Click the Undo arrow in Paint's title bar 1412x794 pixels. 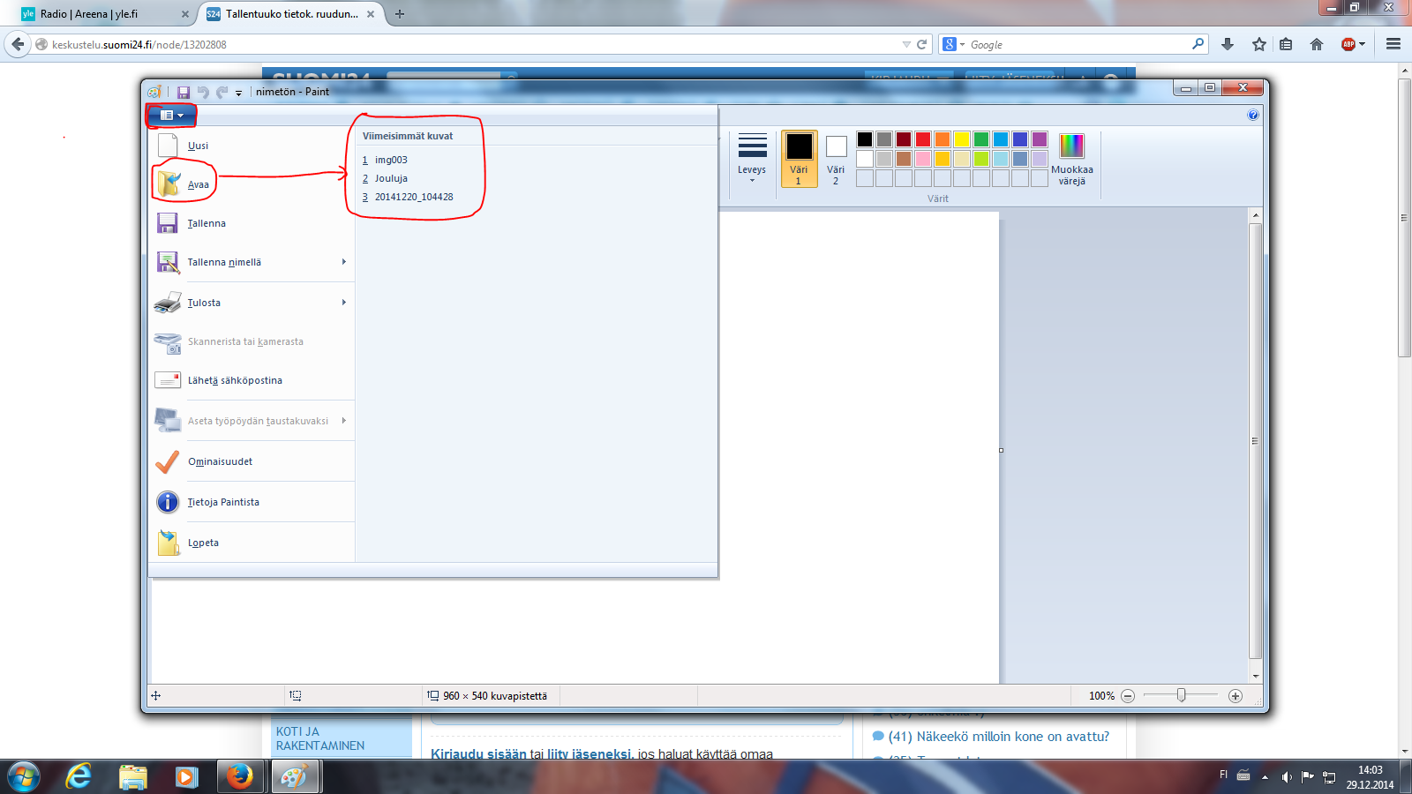point(203,92)
